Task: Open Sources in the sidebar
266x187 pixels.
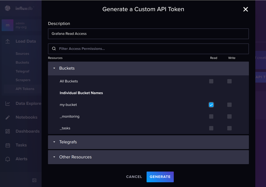Action: [22, 53]
